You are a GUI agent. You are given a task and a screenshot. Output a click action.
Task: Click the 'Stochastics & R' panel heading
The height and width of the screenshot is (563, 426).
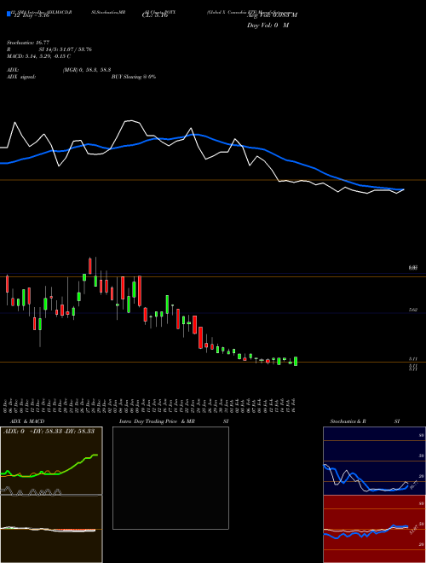[x=348, y=421]
